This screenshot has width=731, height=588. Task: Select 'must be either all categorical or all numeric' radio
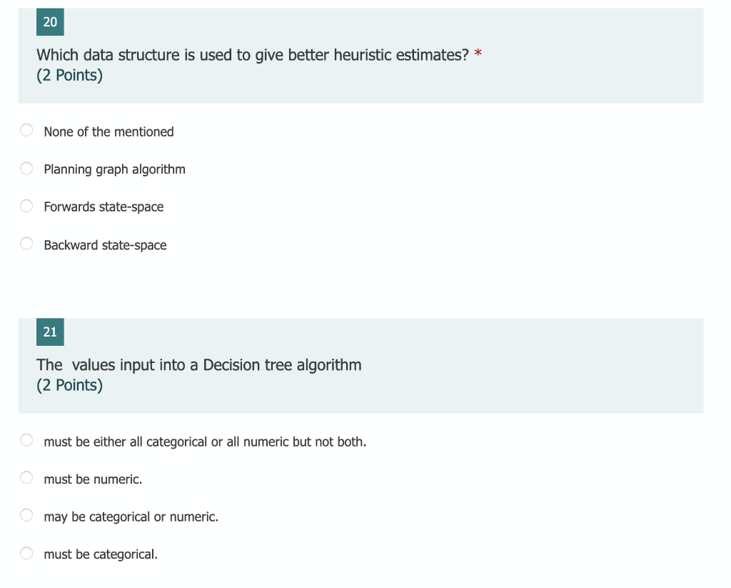[26, 441]
